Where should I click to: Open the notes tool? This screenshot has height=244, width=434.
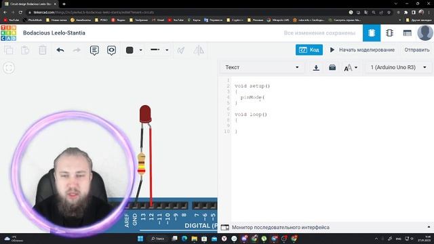click(x=94, y=50)
